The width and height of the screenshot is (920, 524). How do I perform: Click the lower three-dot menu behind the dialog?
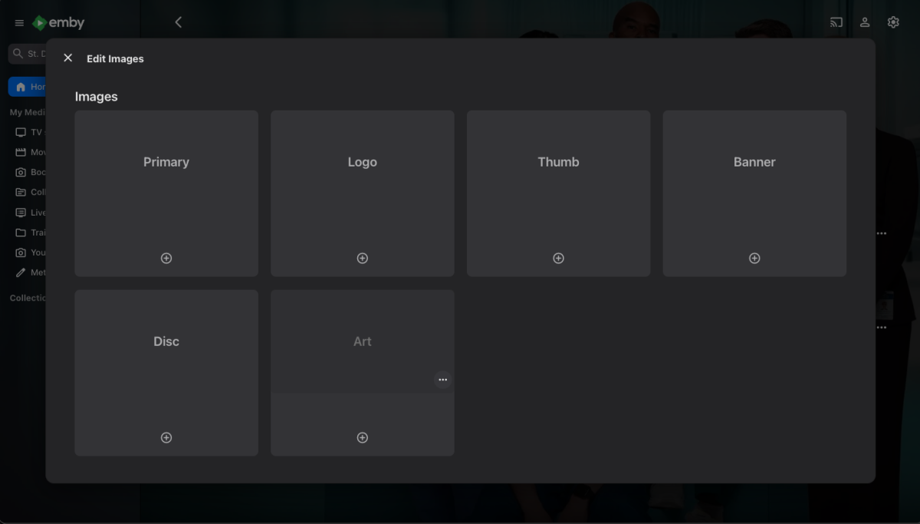882,328
